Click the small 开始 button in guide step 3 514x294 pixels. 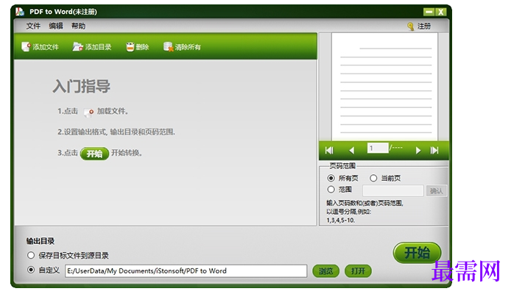94,154
